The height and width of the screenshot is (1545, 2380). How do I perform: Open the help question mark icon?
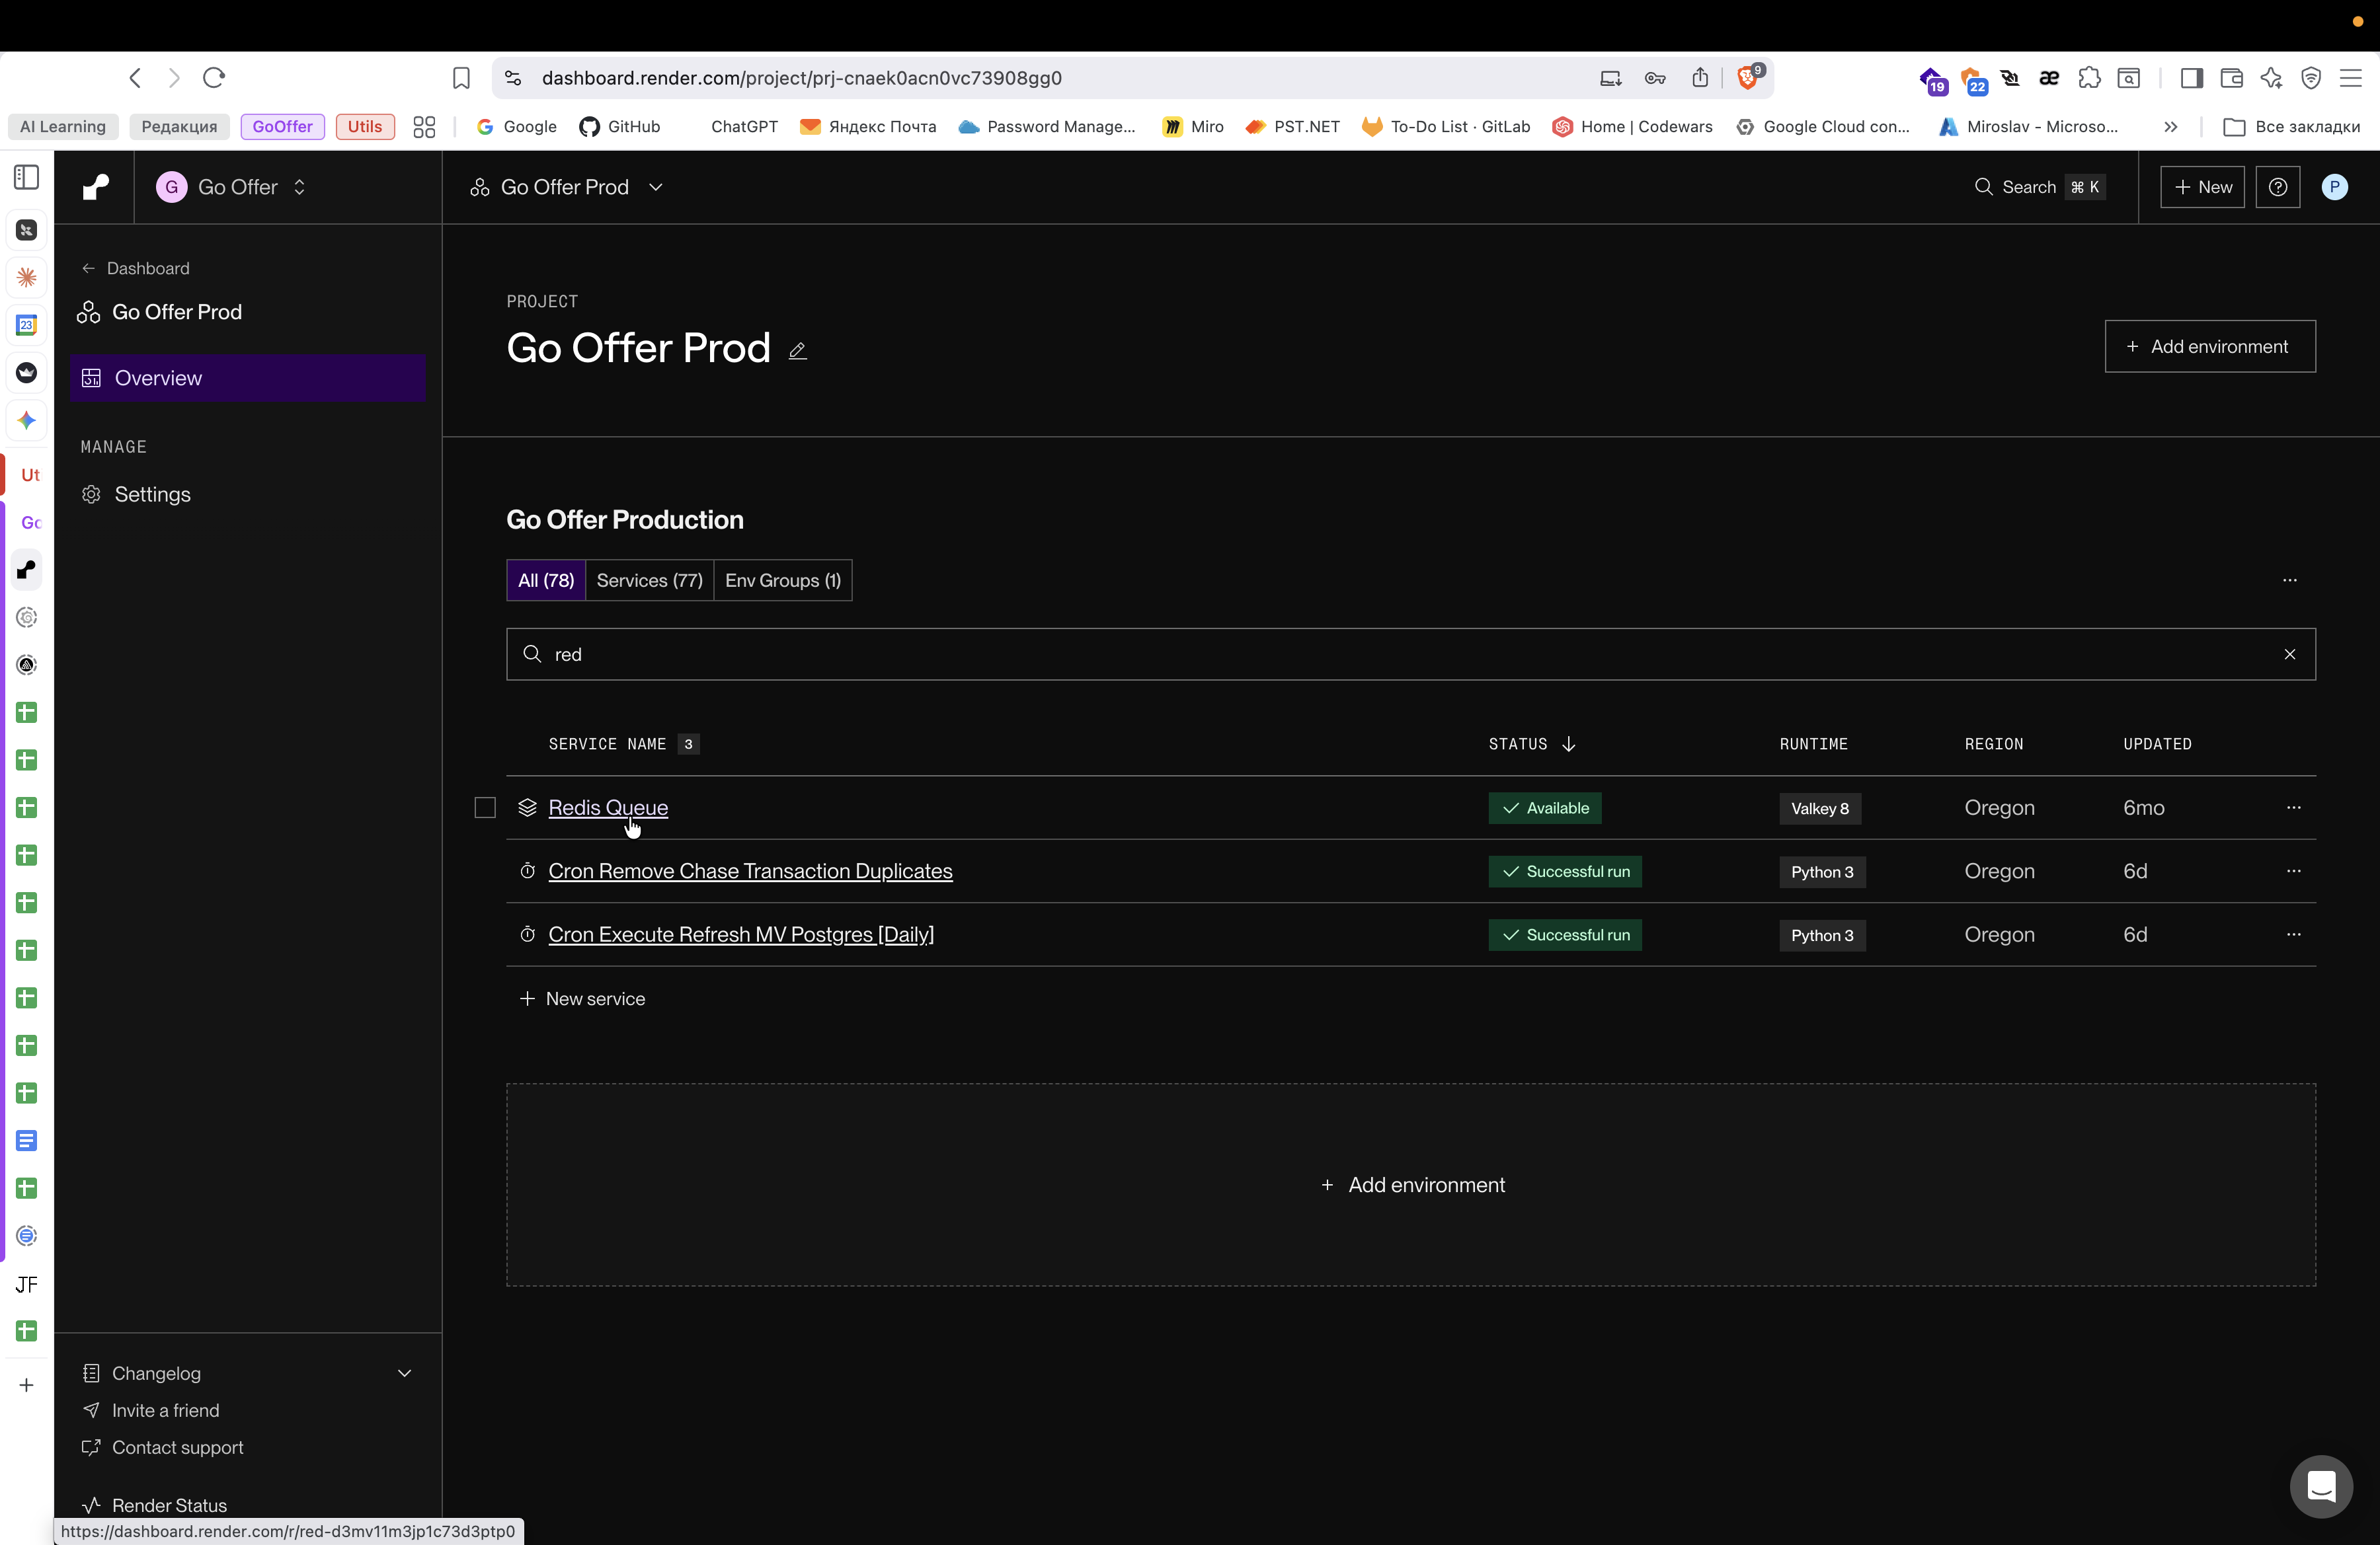click(2277, 187)
